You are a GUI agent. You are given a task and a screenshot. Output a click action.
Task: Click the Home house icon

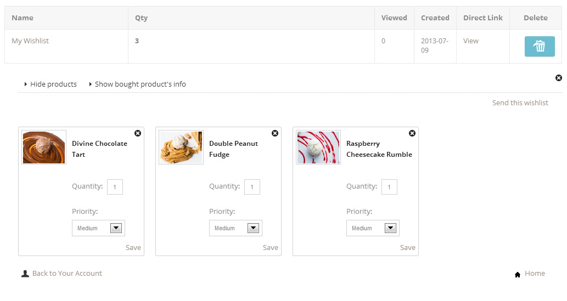(518, 274)
